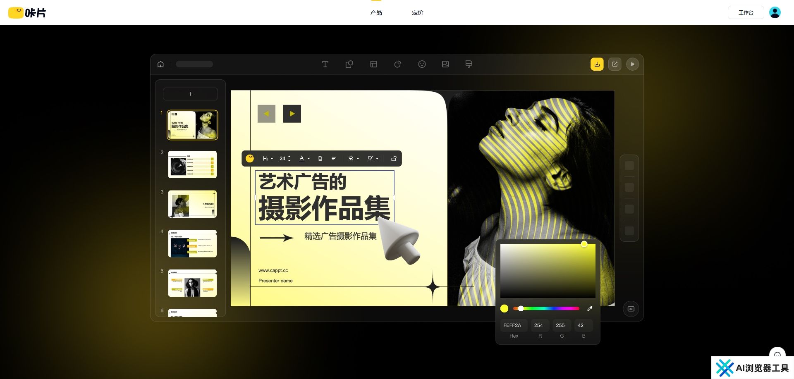Toggle the lock icon in text toolbar
This screenshot has height=379, width=794.
coord(394,158)
